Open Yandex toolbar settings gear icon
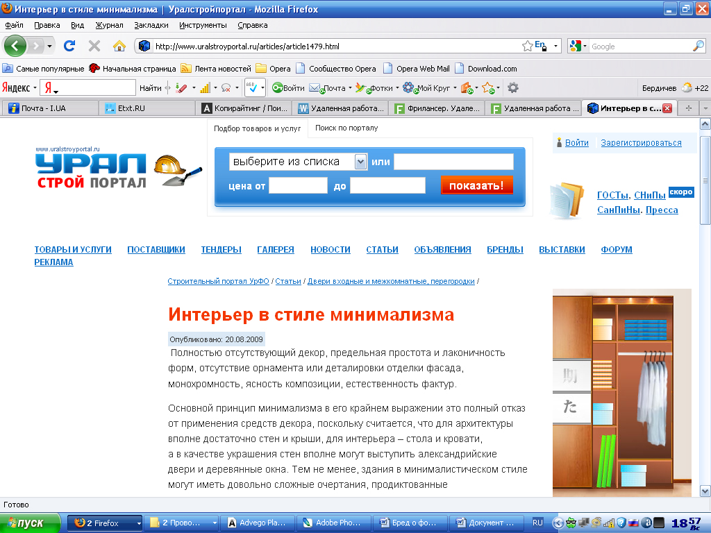 click(x=512, y=87)
